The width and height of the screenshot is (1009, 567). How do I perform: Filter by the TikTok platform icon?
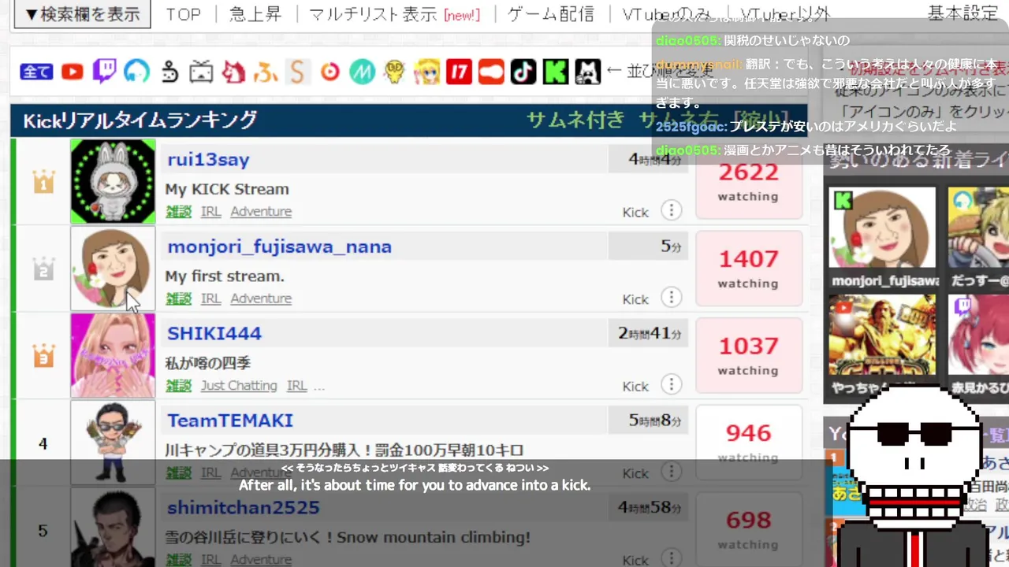point(523,72)
